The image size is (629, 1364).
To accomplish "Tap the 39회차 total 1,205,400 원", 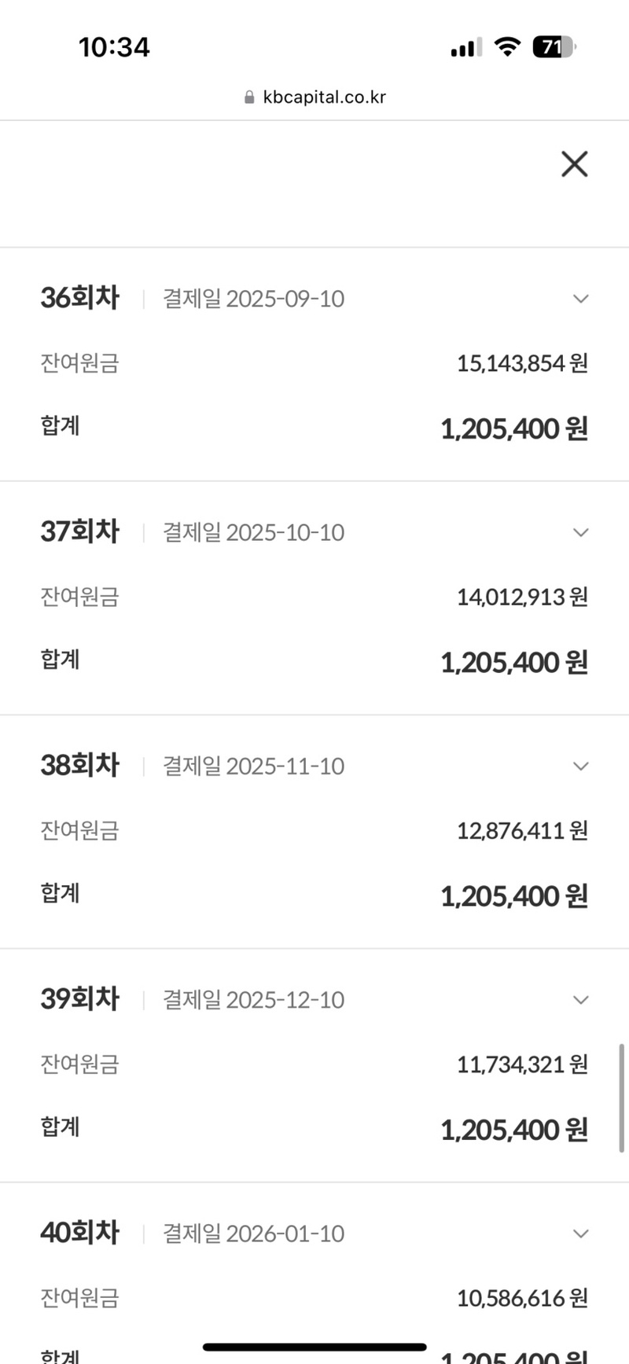I will pos(513,1131).
